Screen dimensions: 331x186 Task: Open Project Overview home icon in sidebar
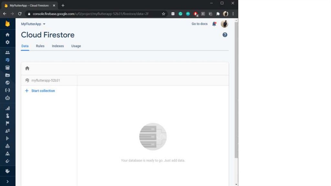(x=8, y=35)
